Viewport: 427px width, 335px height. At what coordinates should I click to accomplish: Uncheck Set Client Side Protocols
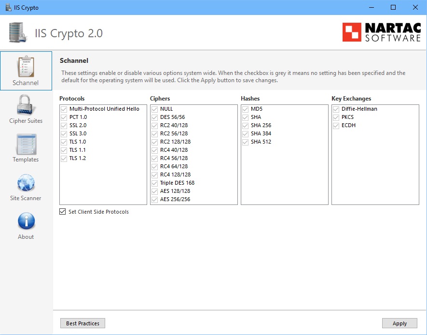click(63, 212)
